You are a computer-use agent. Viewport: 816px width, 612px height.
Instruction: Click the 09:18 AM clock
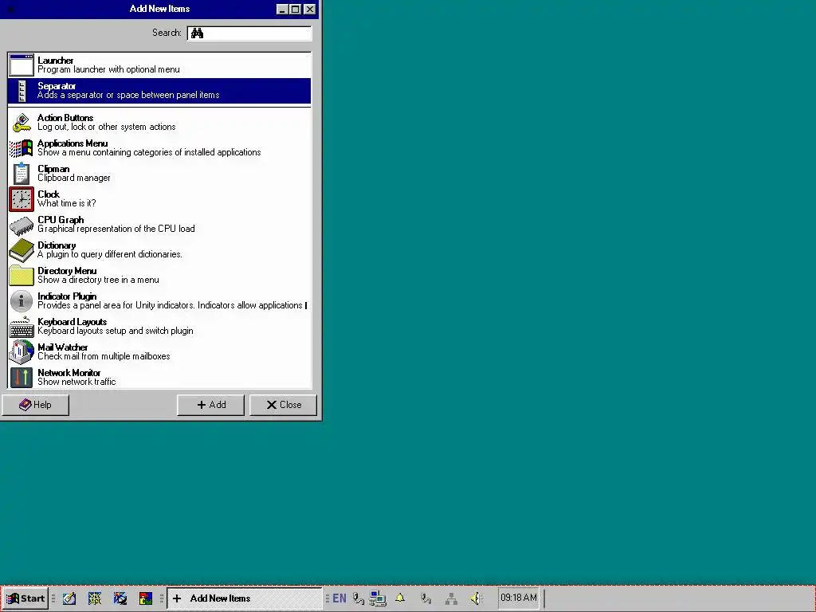pyautogui.click(x=518, y=598)
